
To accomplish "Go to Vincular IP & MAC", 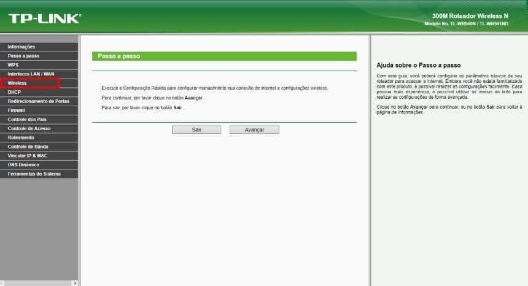I will 39,156.
